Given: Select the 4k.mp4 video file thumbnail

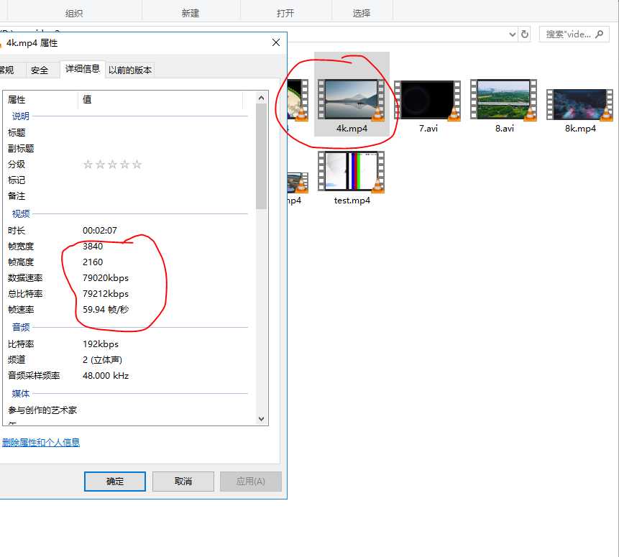Looking at the screenshot, I should point(351,100).
